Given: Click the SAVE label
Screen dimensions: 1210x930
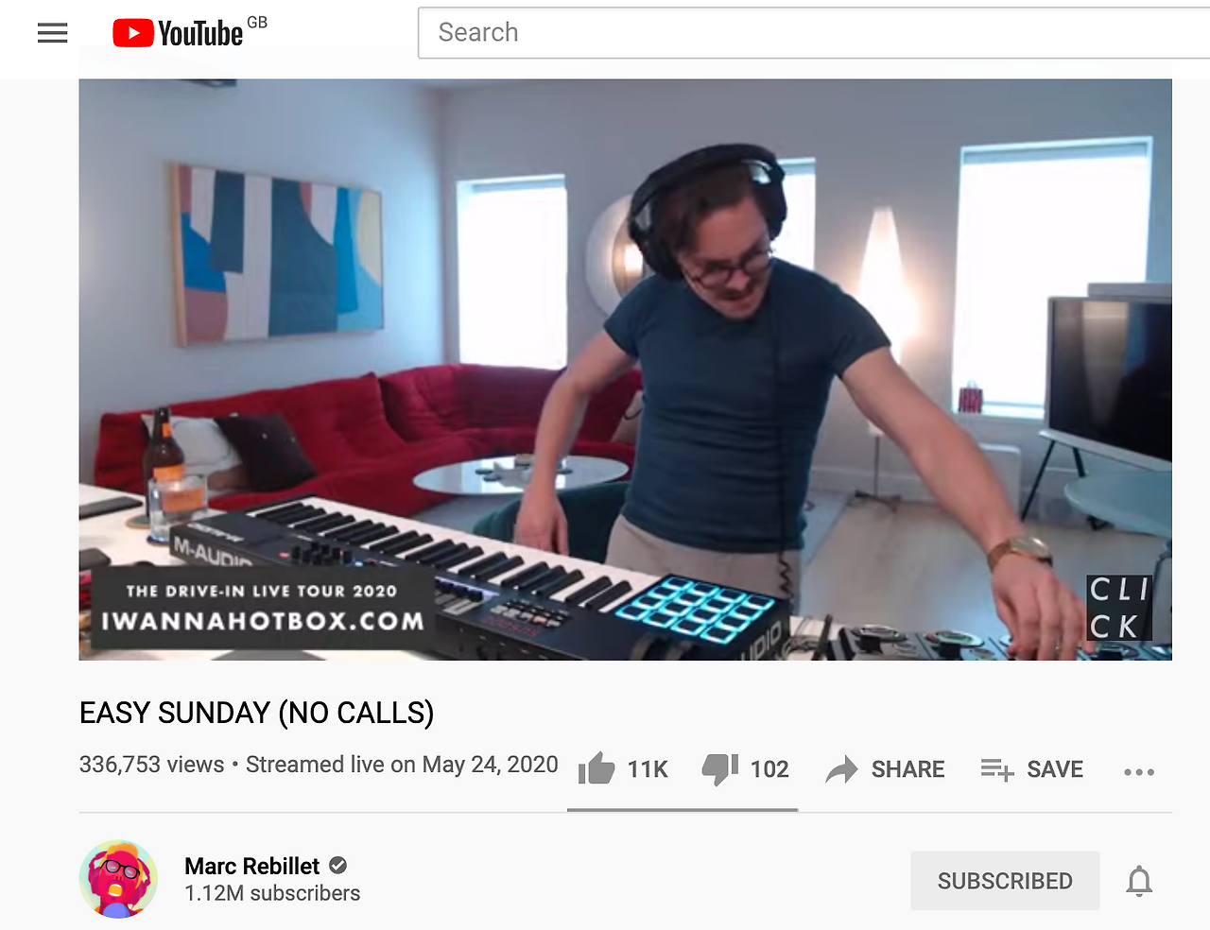Looking at the screenshot, I should (x=1055, y=769).
